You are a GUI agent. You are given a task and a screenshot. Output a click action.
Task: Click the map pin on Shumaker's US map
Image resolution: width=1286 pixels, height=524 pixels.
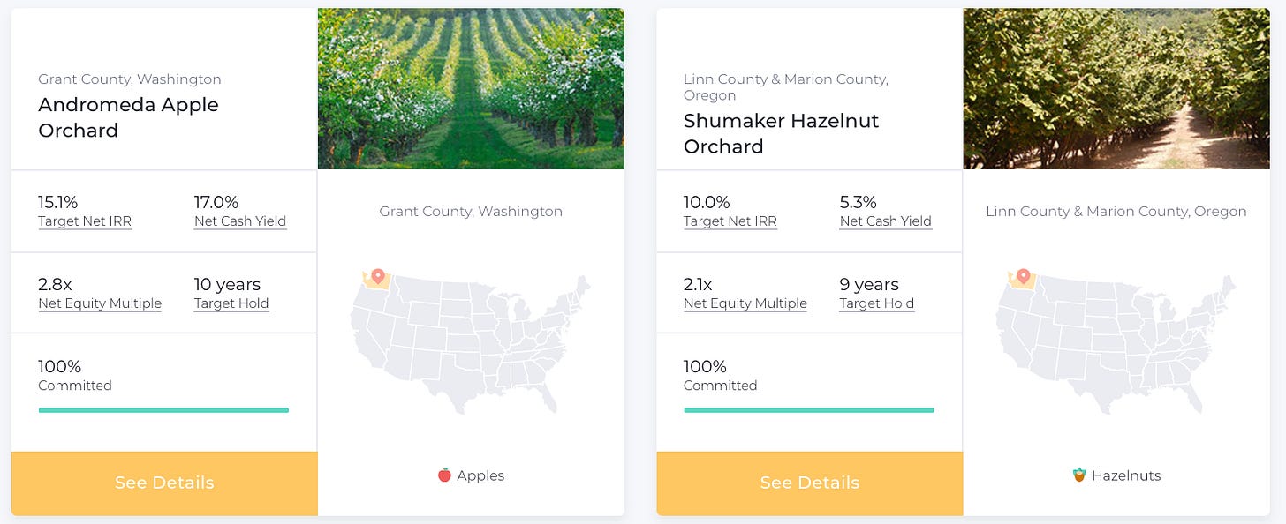tap(1024, 276)
